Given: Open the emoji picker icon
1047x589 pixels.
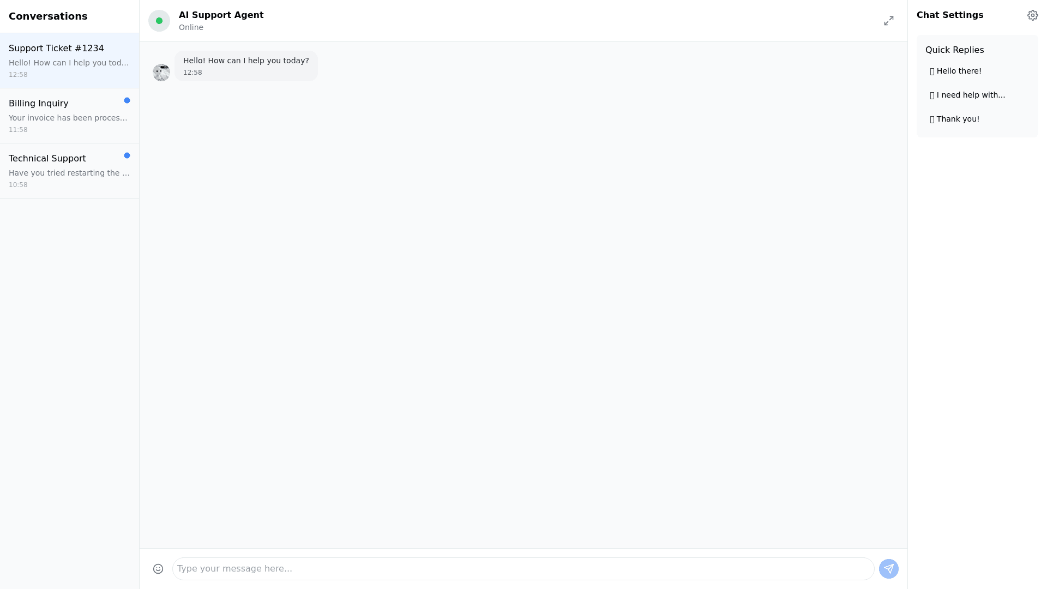Looking at the screenshot, I should (158, 569).
